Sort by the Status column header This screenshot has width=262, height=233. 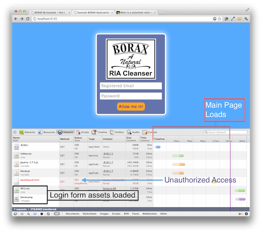click(81, 139)
